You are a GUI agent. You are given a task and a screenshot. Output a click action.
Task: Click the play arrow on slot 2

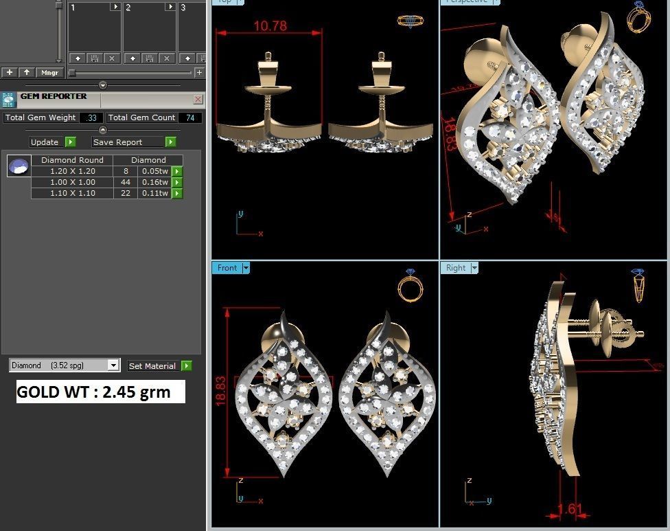click(x=170, y=7)
